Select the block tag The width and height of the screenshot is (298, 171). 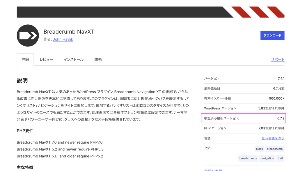[259, 149]
